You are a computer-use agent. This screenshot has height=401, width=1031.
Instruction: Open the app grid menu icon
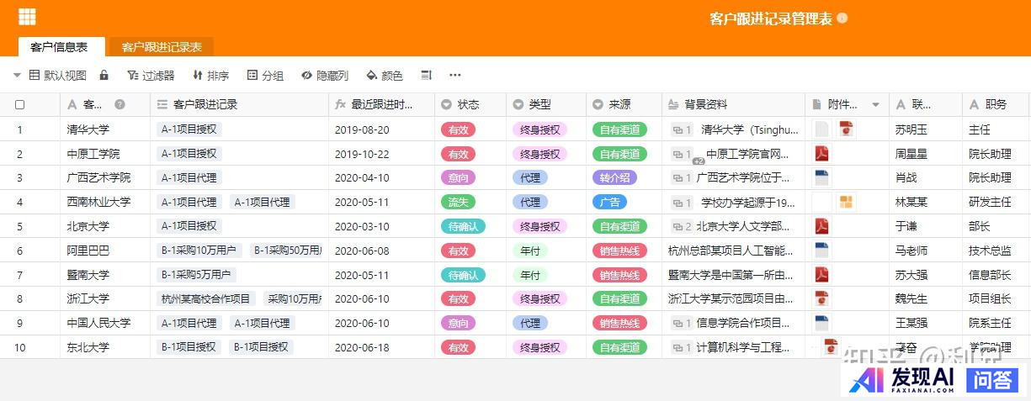27,17
